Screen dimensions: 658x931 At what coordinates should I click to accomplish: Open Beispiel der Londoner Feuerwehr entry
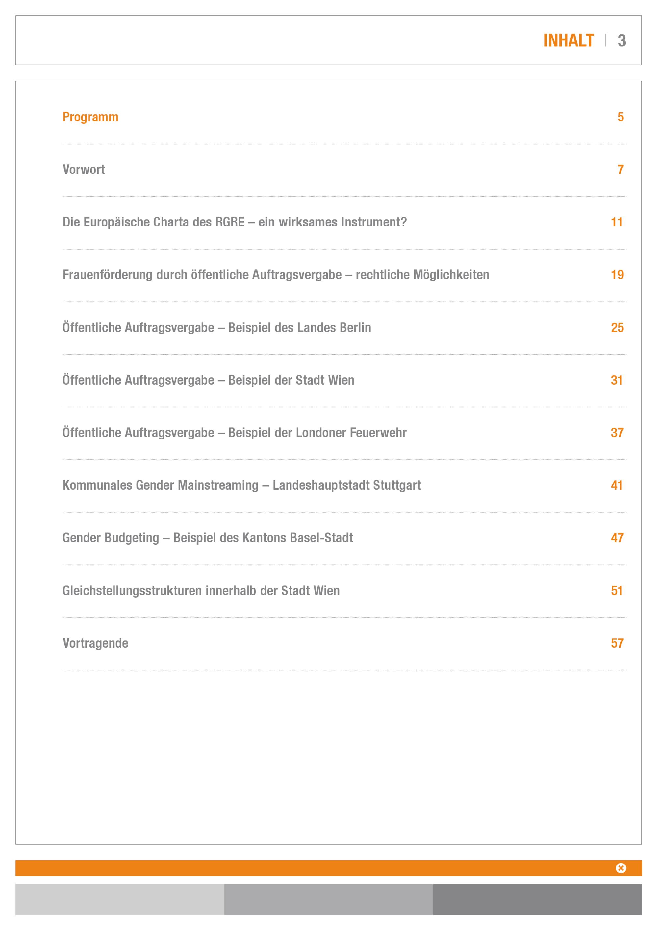[234, 433]
